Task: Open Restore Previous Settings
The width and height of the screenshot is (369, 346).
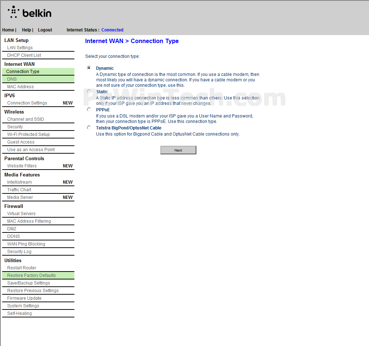Action: pos(33,291)
